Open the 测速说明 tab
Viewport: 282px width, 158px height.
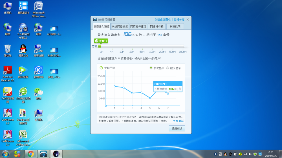click(175, 26)
